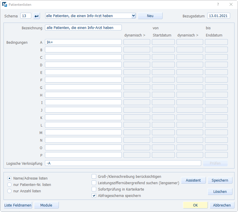This screenshot has width=238, height=212.
Task: Click into the Bedingung A input field
Action: (x=83, y=42)
